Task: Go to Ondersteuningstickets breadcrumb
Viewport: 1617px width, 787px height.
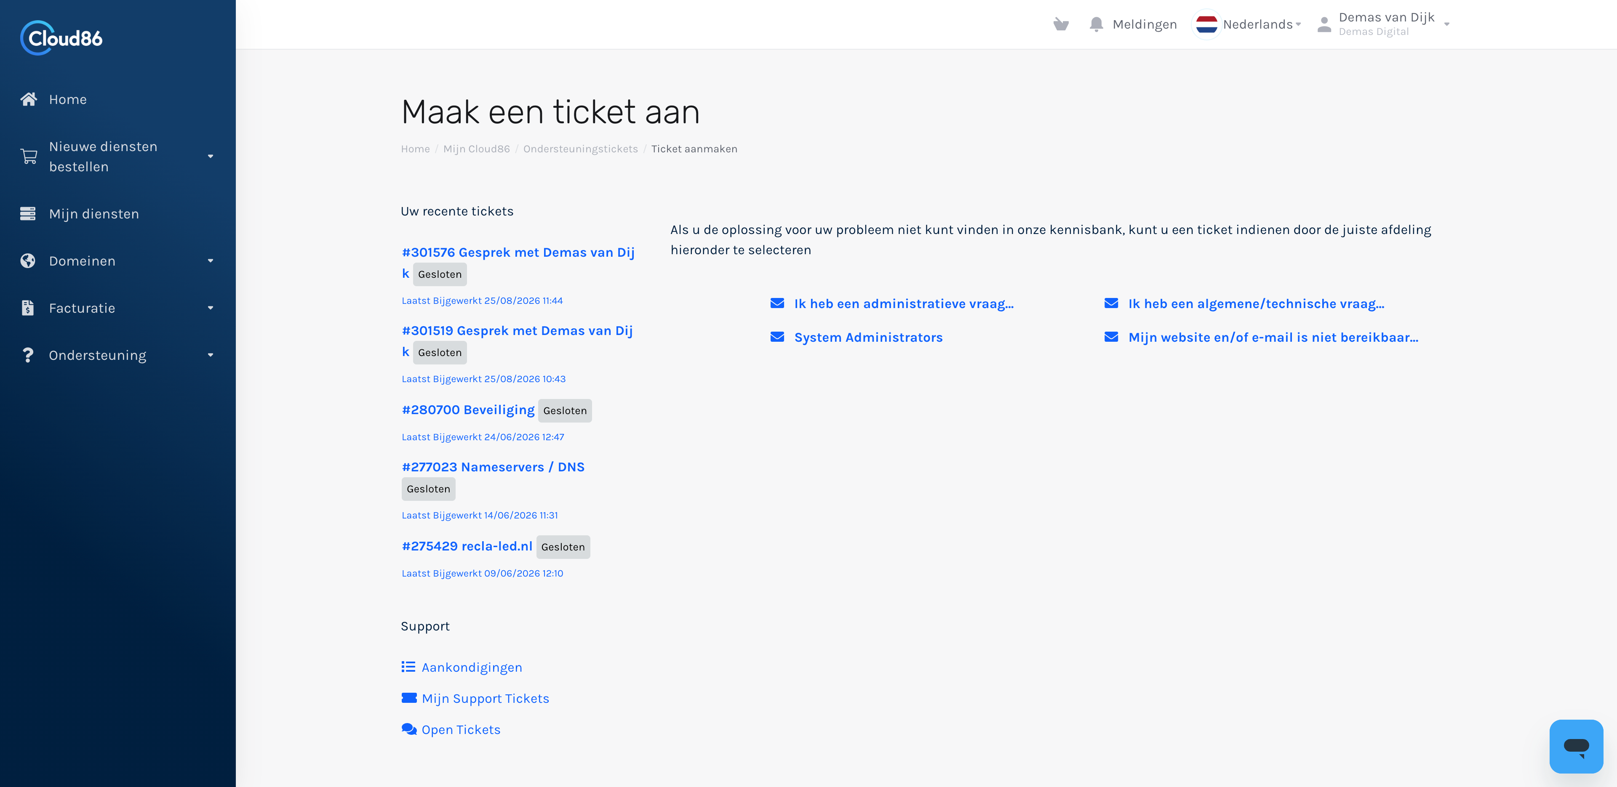Action: click(x=580, y=149)
